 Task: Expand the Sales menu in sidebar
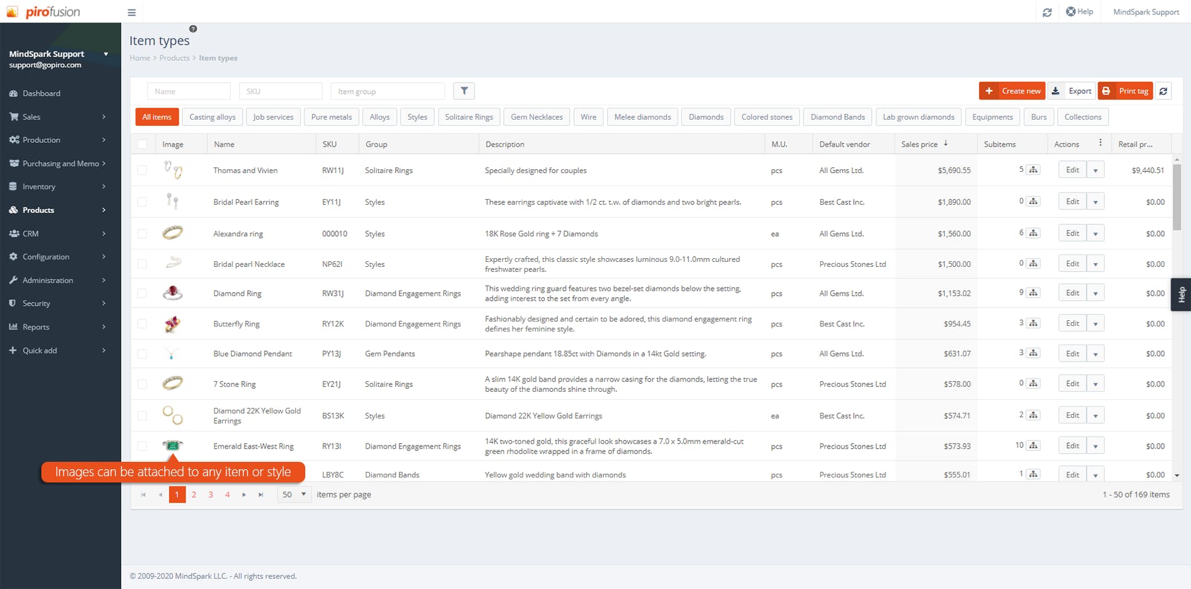click(x=58, y=117)
